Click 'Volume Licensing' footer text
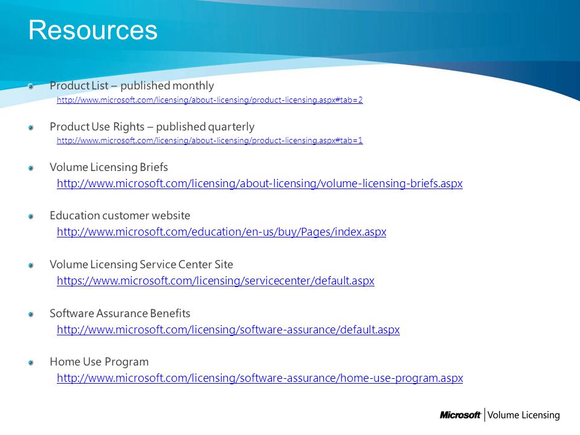The height and width of the screenshot is (435, 580). point(523,415)
